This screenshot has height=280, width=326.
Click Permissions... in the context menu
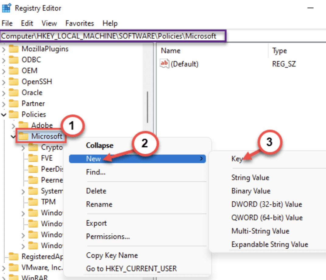point(108,236)
